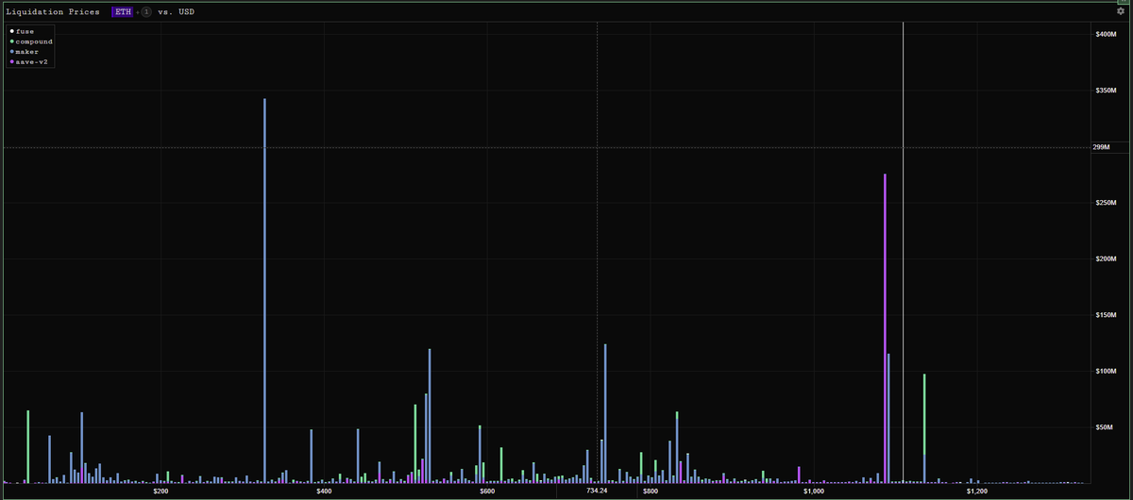Open the chart settings gear
This screenshot has width=1133, height=500.
tap(1121, 11)
